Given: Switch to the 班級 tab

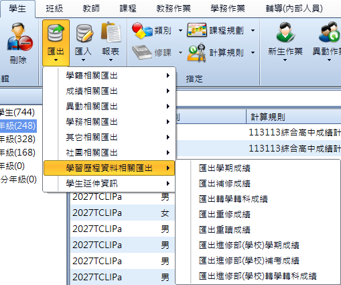Looking at the screenshot, I should (54, 9).
